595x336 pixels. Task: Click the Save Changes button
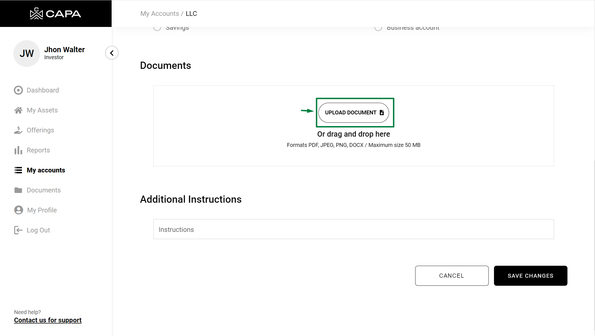tap(530, 276)
